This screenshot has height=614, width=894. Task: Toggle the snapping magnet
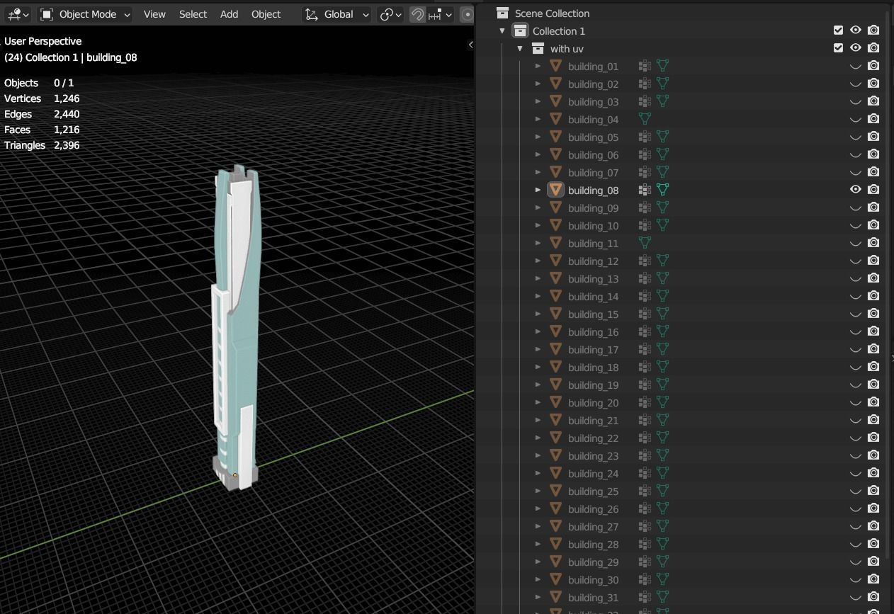(x=418, y=14)
